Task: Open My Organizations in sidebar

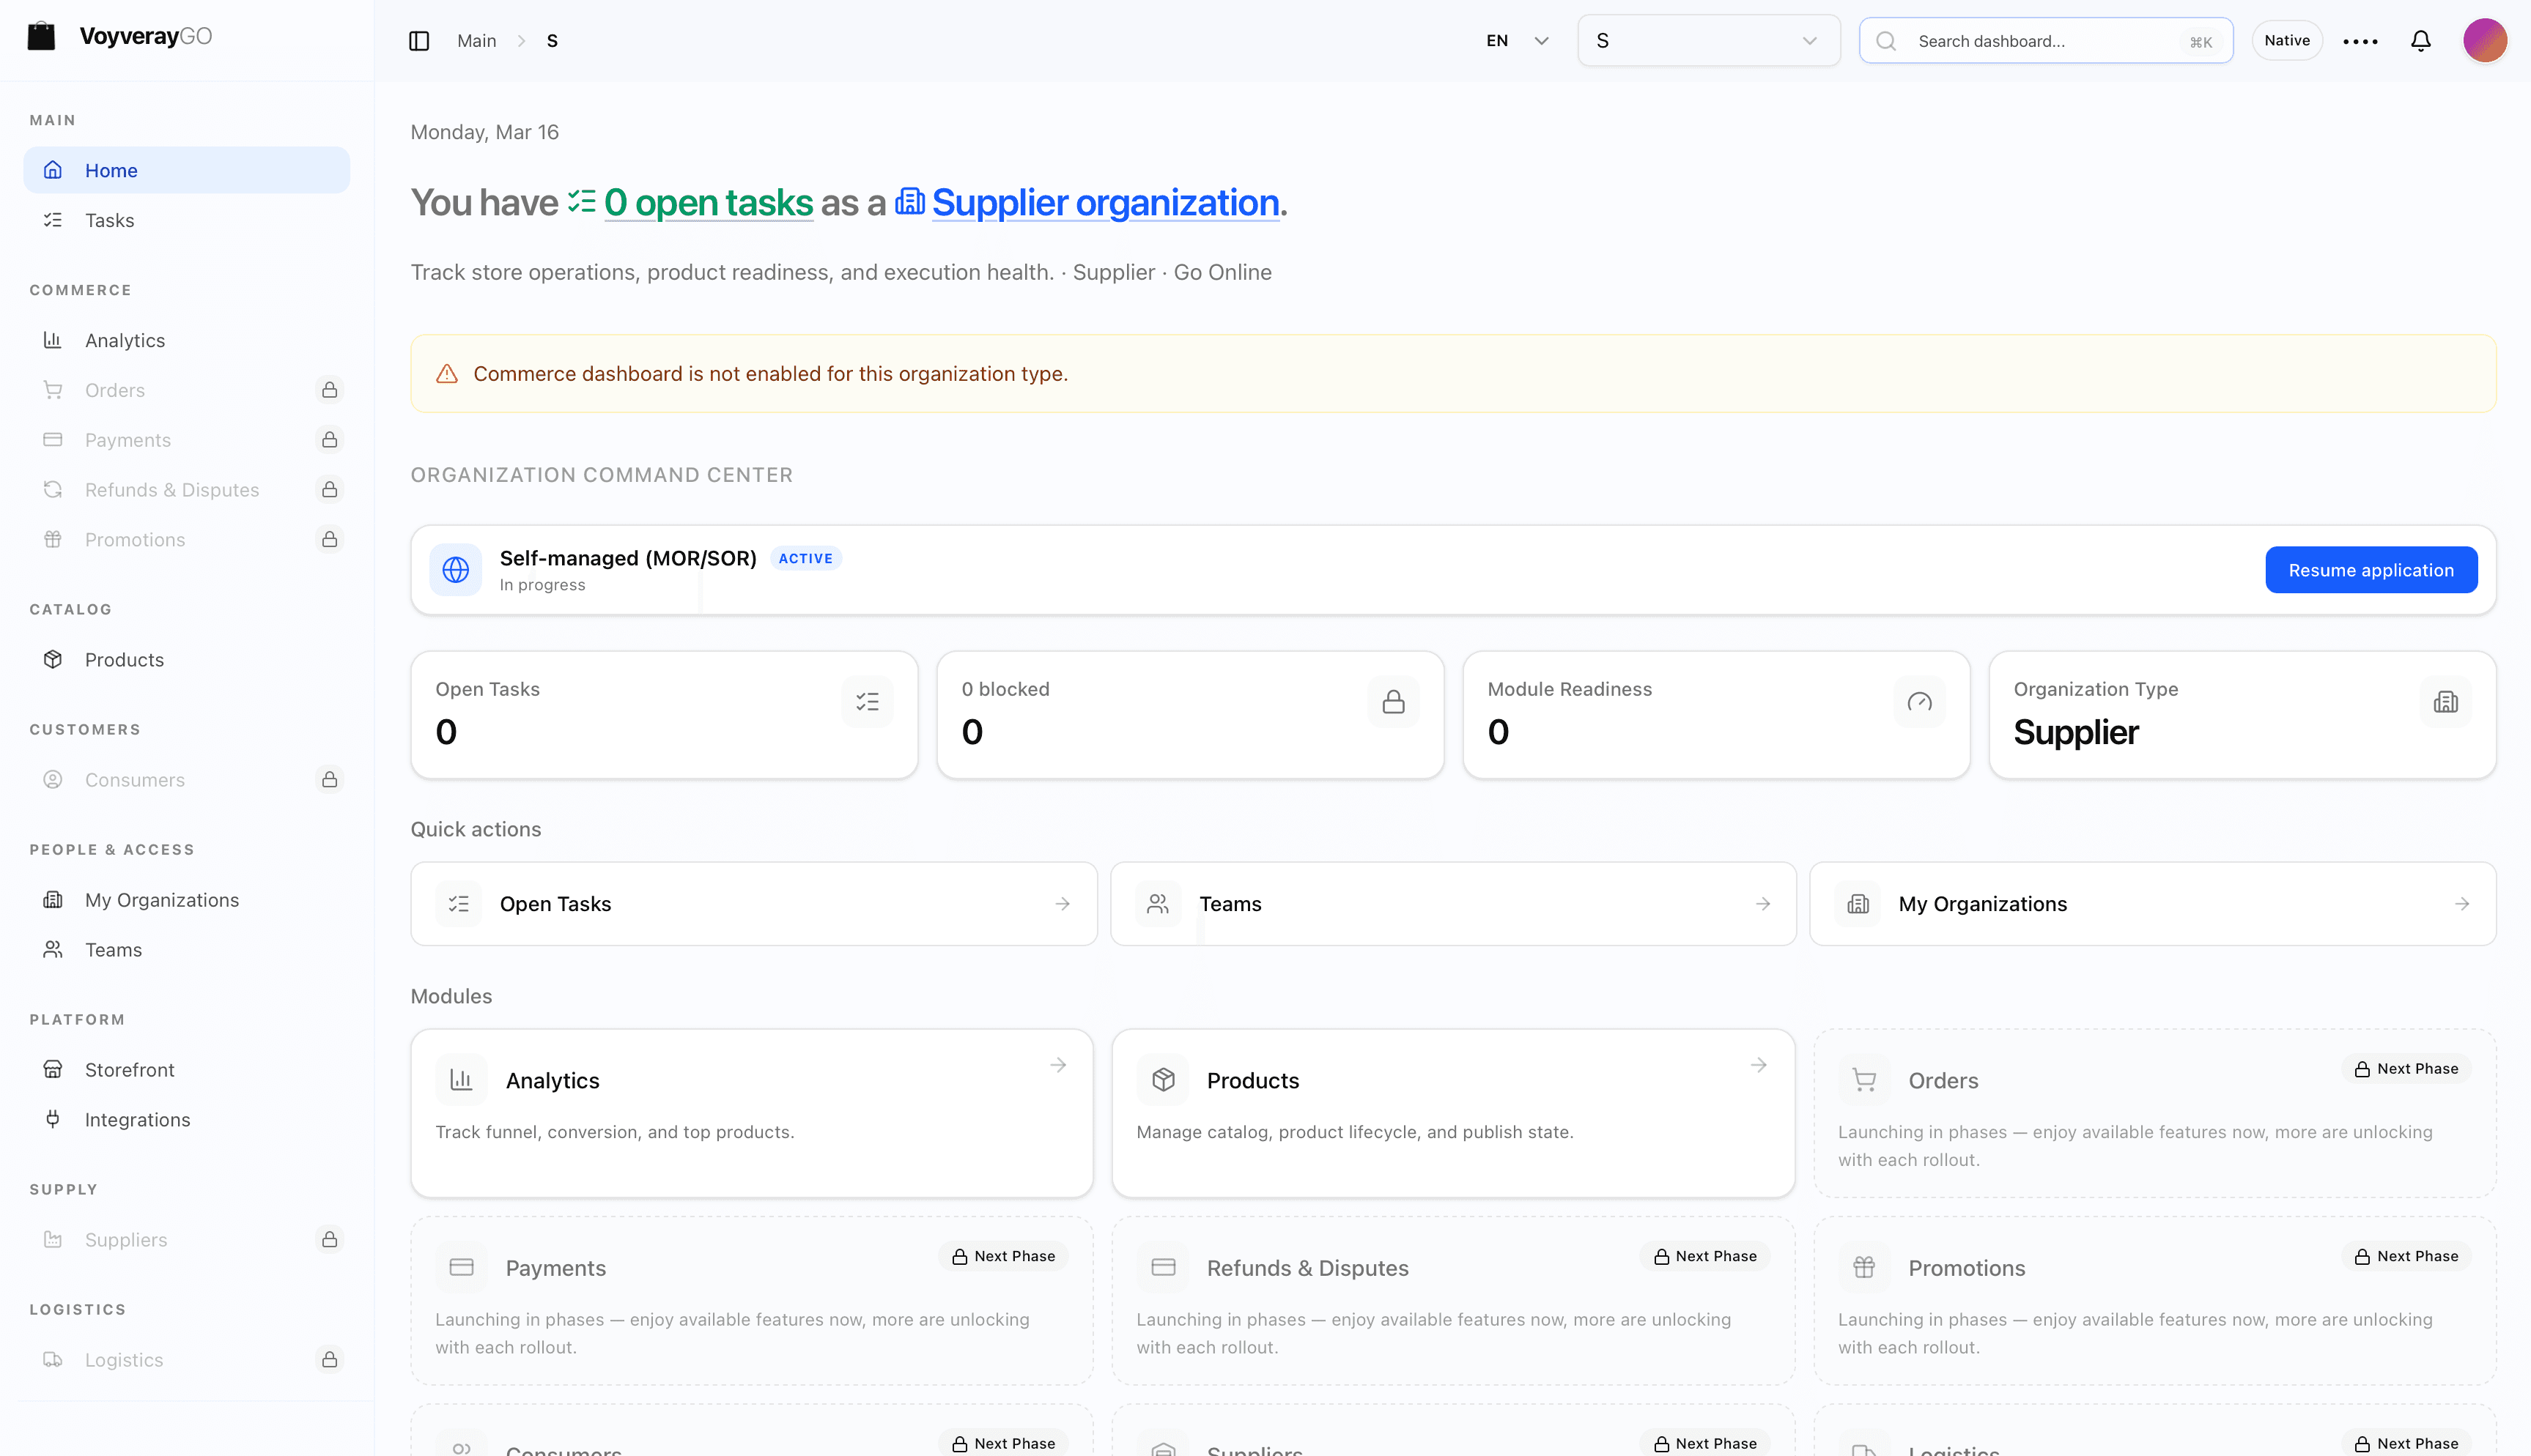Action: [x=187, y=900]
